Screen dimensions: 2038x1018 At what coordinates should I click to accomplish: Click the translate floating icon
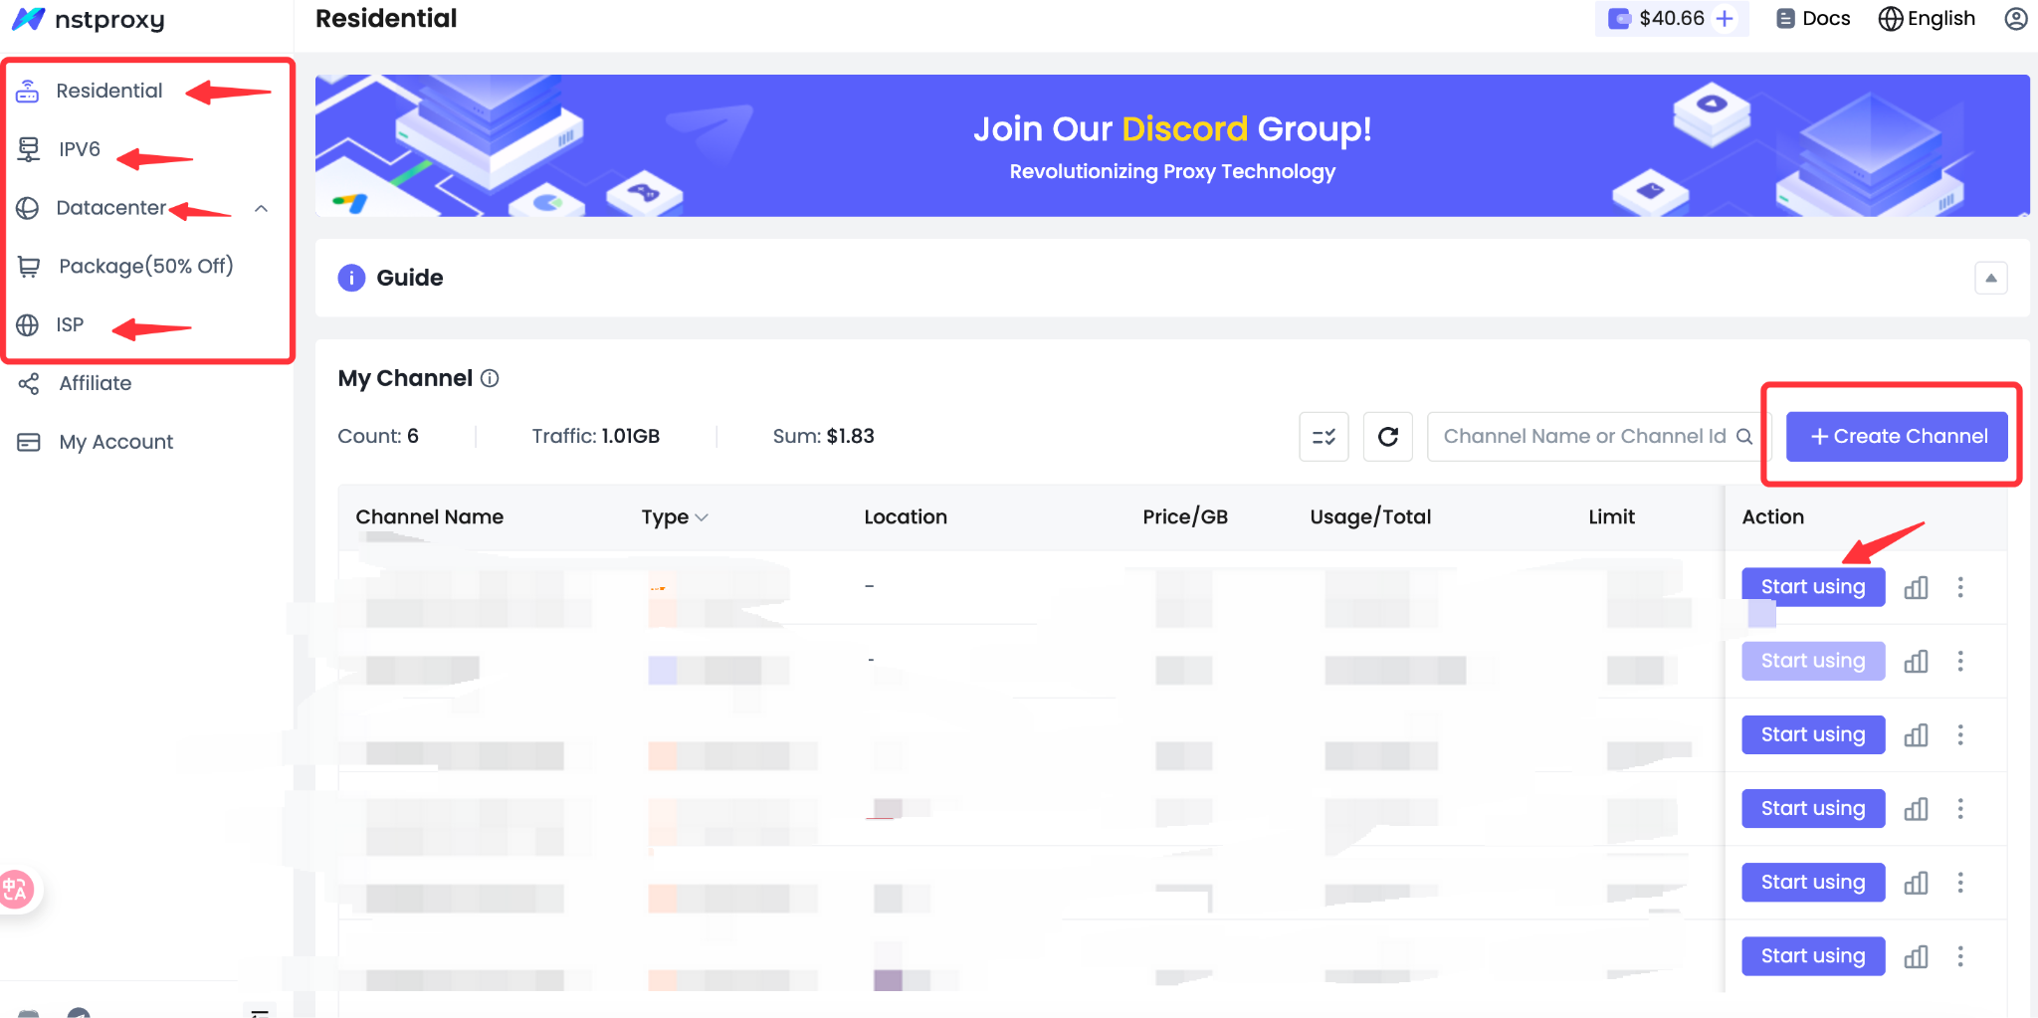point(17,889)
